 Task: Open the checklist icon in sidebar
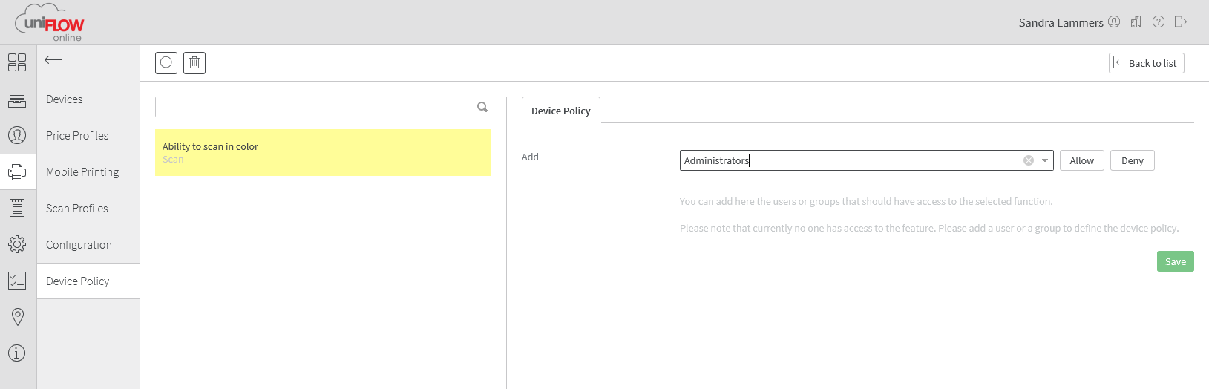tap(17, 281)
